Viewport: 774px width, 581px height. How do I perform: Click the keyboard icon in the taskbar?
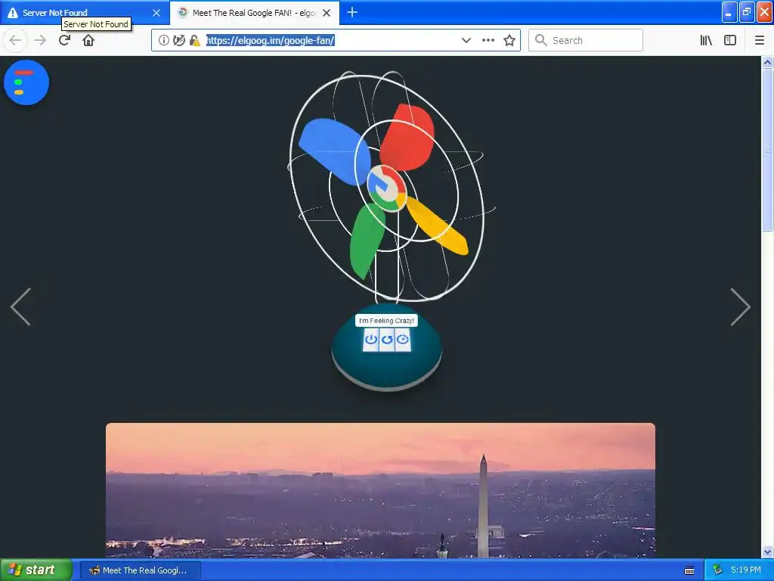click(689, 570)
